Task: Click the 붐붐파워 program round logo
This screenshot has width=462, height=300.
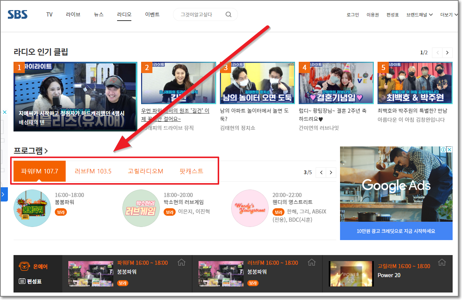Action: tap(32, 208)
